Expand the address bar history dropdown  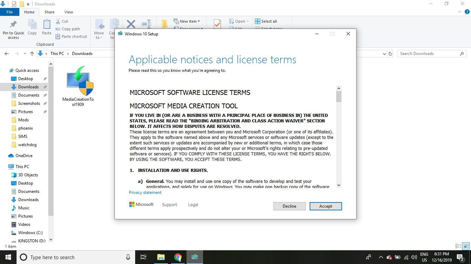(384, 54)
